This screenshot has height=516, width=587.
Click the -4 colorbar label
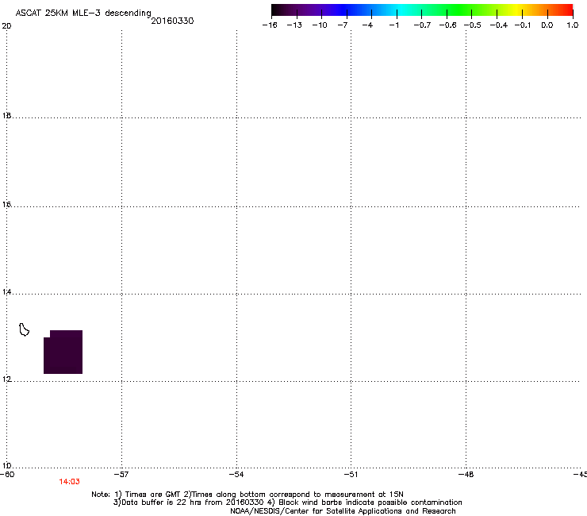click(x=367, y=25)
